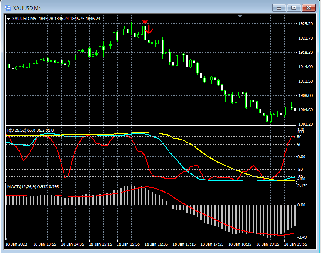The height and width of the screenshot is (253, 321).
Task: Click the 18 Jan 14:35 time label
Action: [72, 244]
